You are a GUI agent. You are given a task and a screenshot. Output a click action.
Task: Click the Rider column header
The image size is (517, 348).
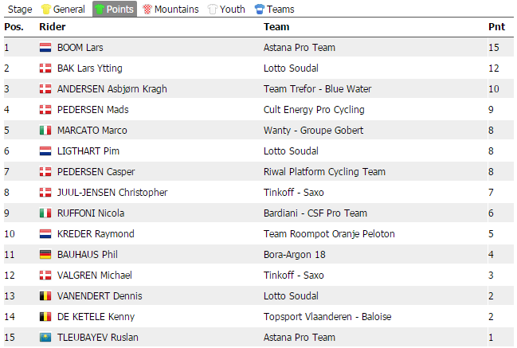pyautogui.click(x=52, y=27)
